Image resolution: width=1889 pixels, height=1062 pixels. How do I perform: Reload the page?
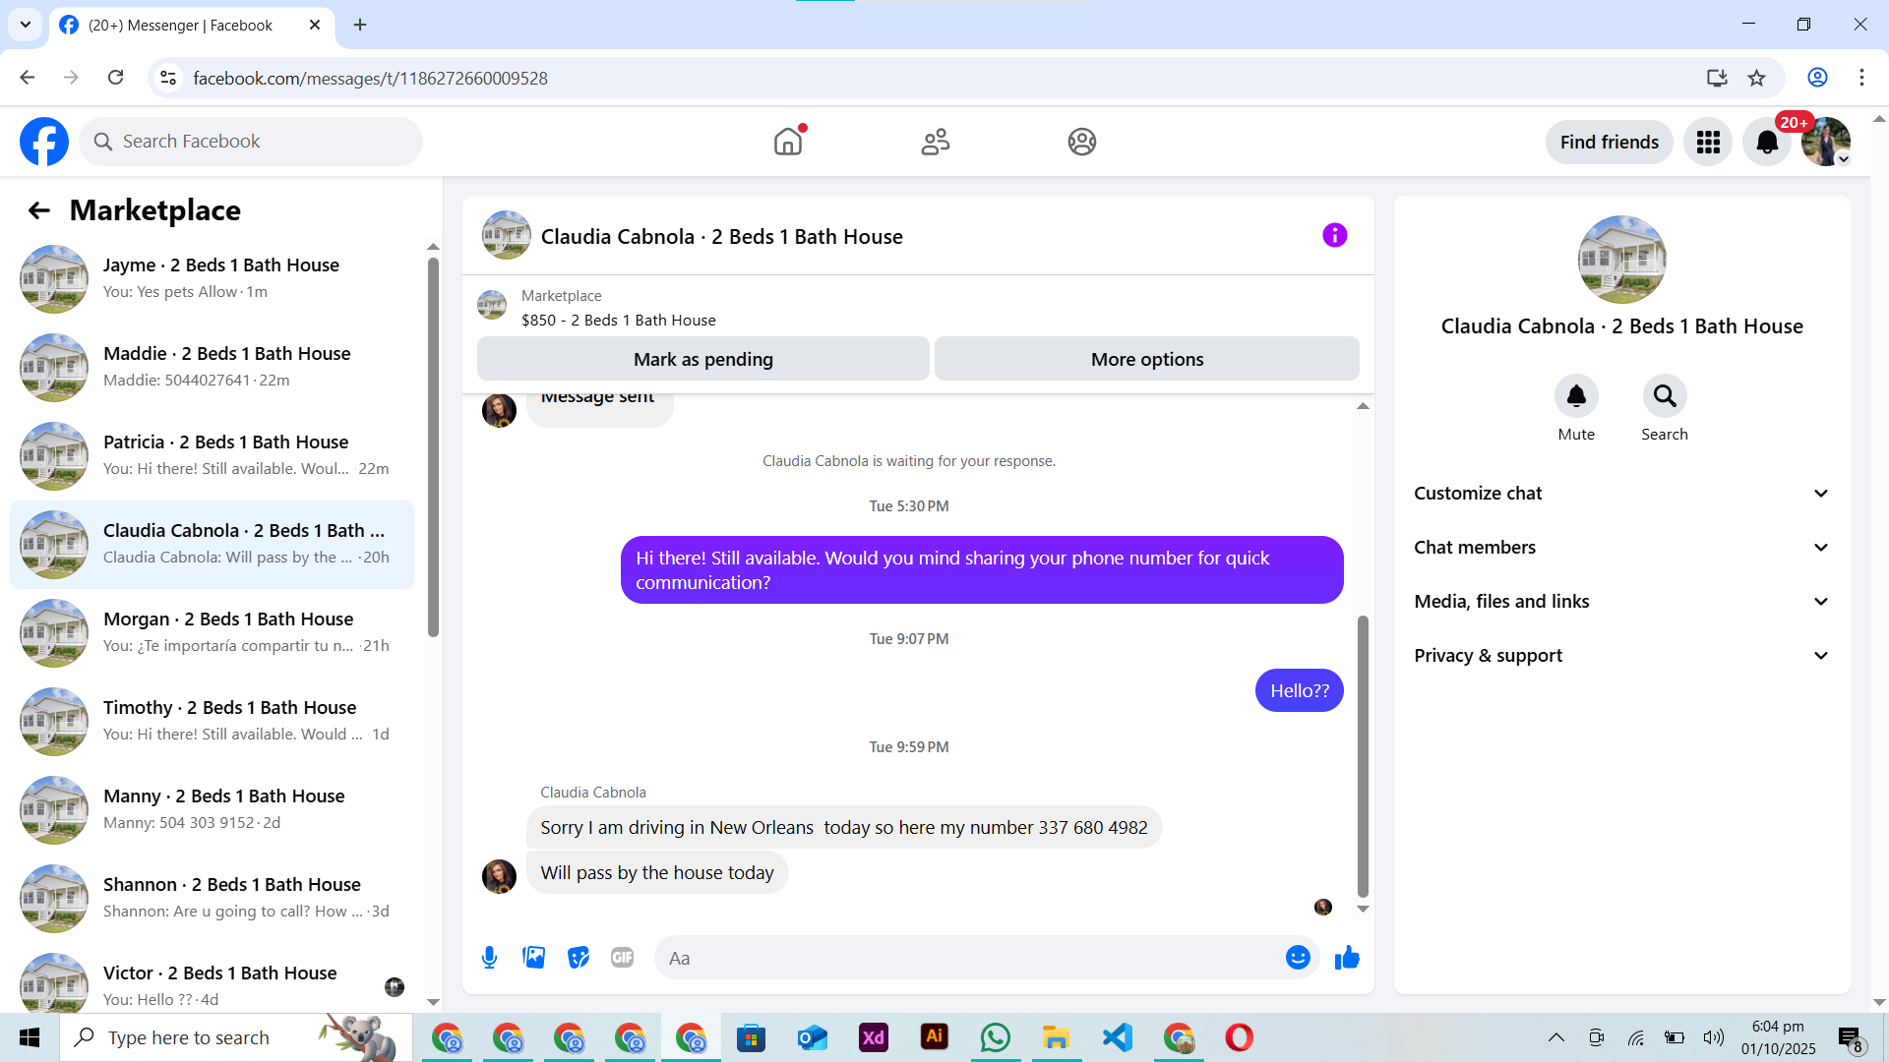pos(115,78)
